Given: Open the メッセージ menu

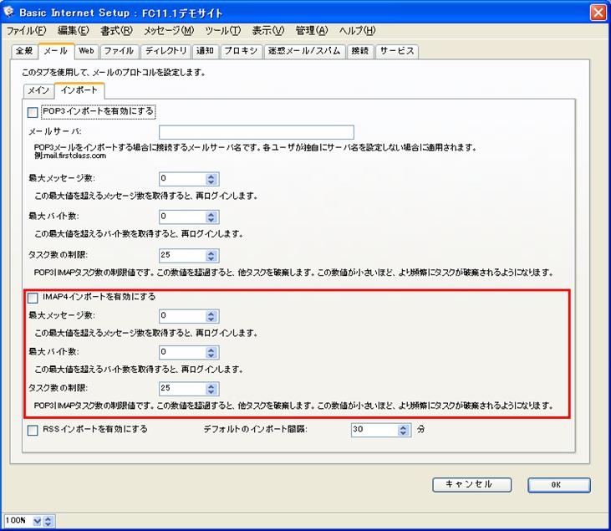Looking at the screenshot, I should 168,31.
